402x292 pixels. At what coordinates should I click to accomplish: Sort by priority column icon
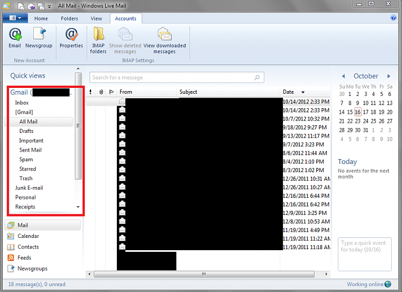tap(91, 92)
